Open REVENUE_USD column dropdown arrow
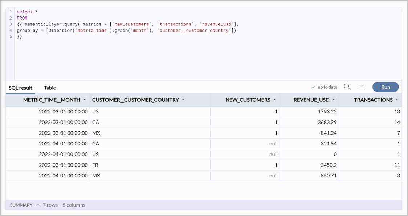The height and width of the screenshot is (216, 408). [x=334, y=100]
